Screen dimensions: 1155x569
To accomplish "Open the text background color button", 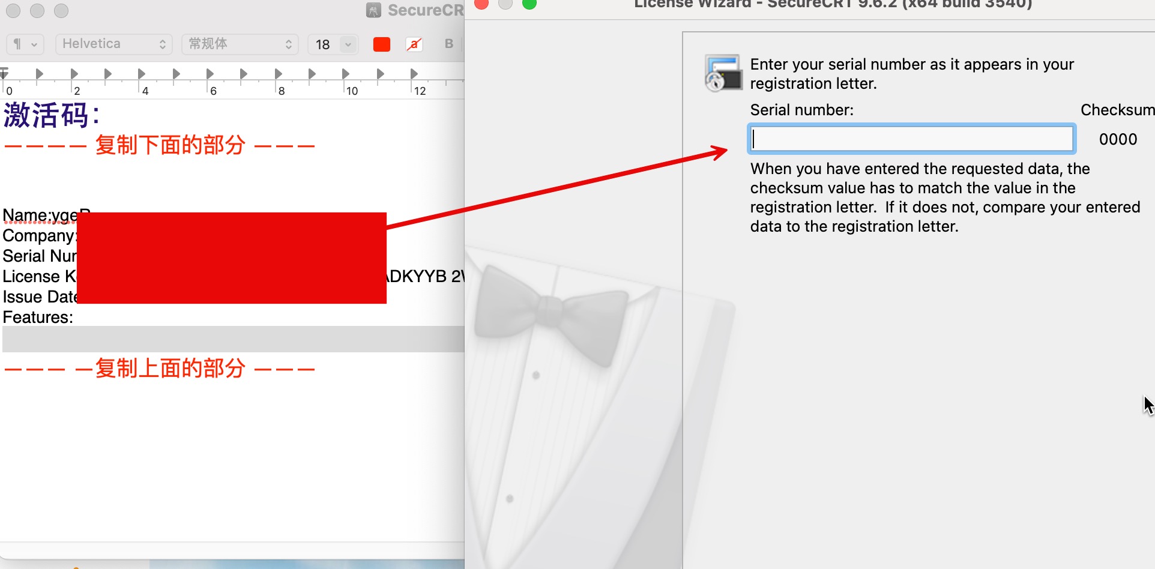I will pyautogui.click(x=414, y=44).
